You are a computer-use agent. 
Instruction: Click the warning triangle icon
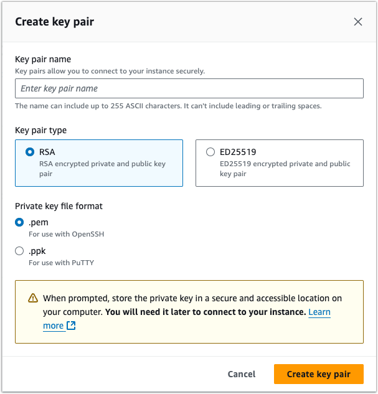[33, 298]
